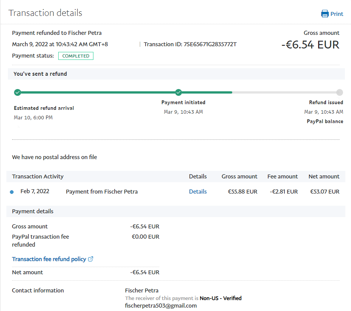Screen dimensions: 351x311
Task: Click the Transaction ID 7SE65671G2835772T
Action: 210,44
